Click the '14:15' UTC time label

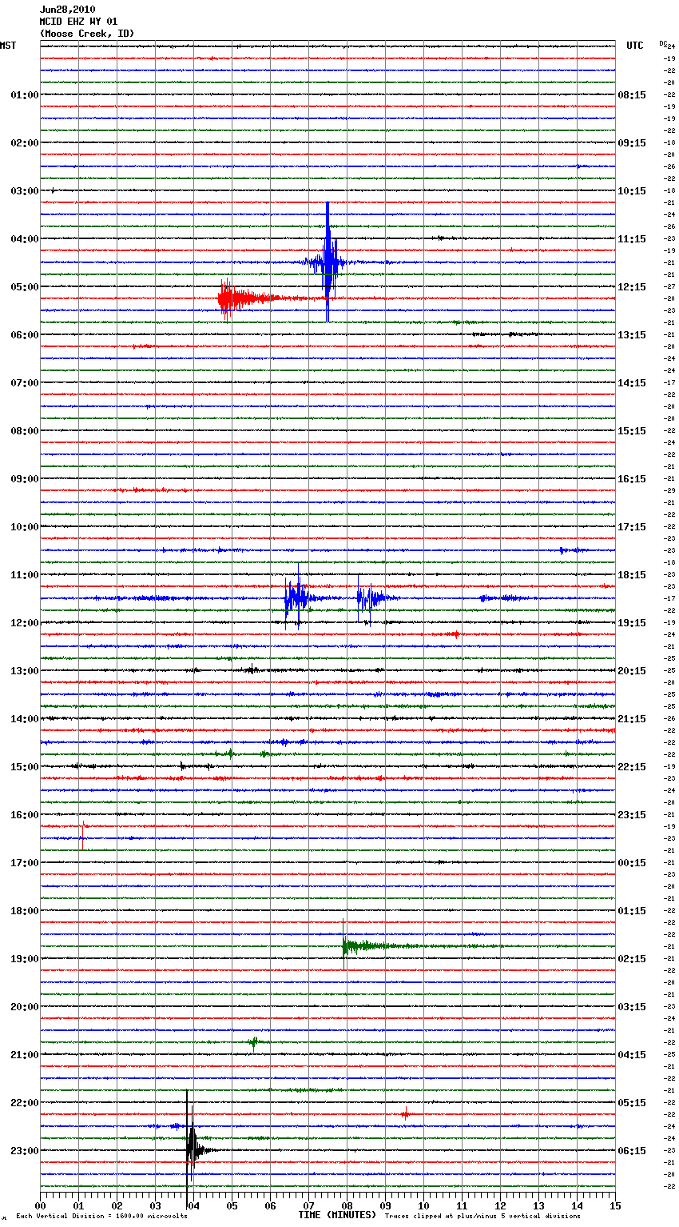coord(632,383)
